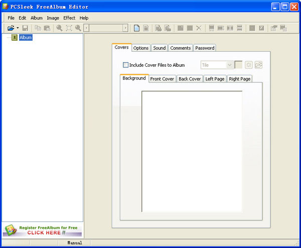The width and height of the screenshot is (301, 248).
Task: Click the Register FreeAlbum for Free banner
Action: [42, 230]
